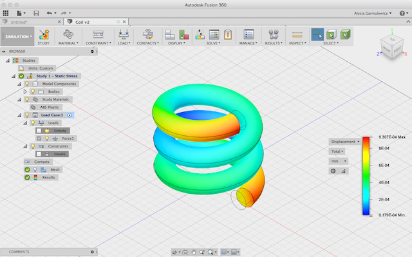Click second Display group icon with red block

tap(183, 34)
